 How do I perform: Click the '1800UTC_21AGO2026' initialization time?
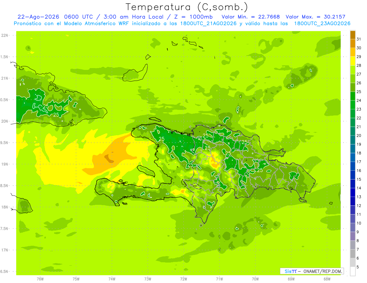(208, 24)
